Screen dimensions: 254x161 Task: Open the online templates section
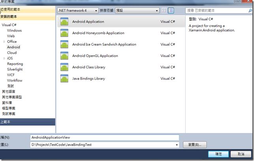pos(28,122)
